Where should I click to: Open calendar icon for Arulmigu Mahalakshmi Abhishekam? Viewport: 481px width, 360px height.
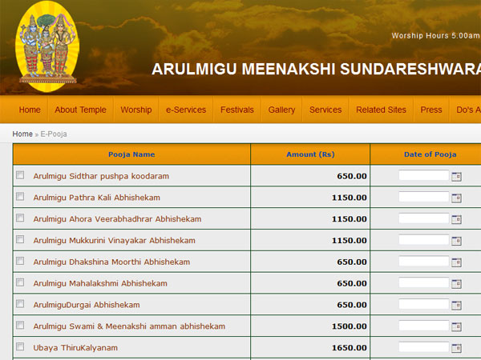[456, 284]
